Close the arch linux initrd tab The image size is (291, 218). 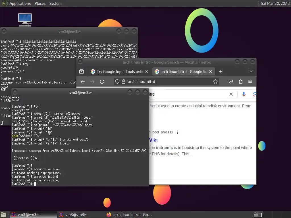tap(211, 72)
